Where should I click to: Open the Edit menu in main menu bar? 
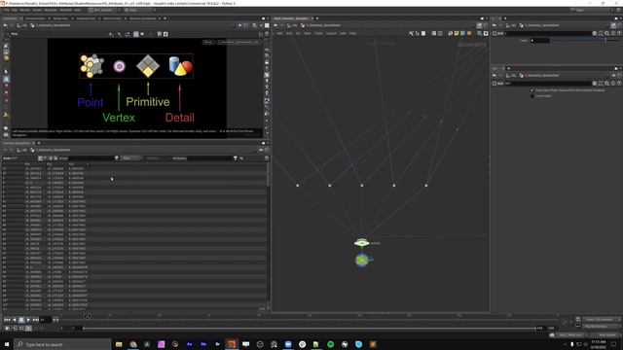tap(15, 10)
